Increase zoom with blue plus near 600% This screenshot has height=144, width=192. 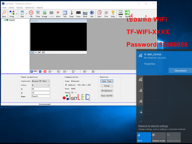(x=32, y=71)
